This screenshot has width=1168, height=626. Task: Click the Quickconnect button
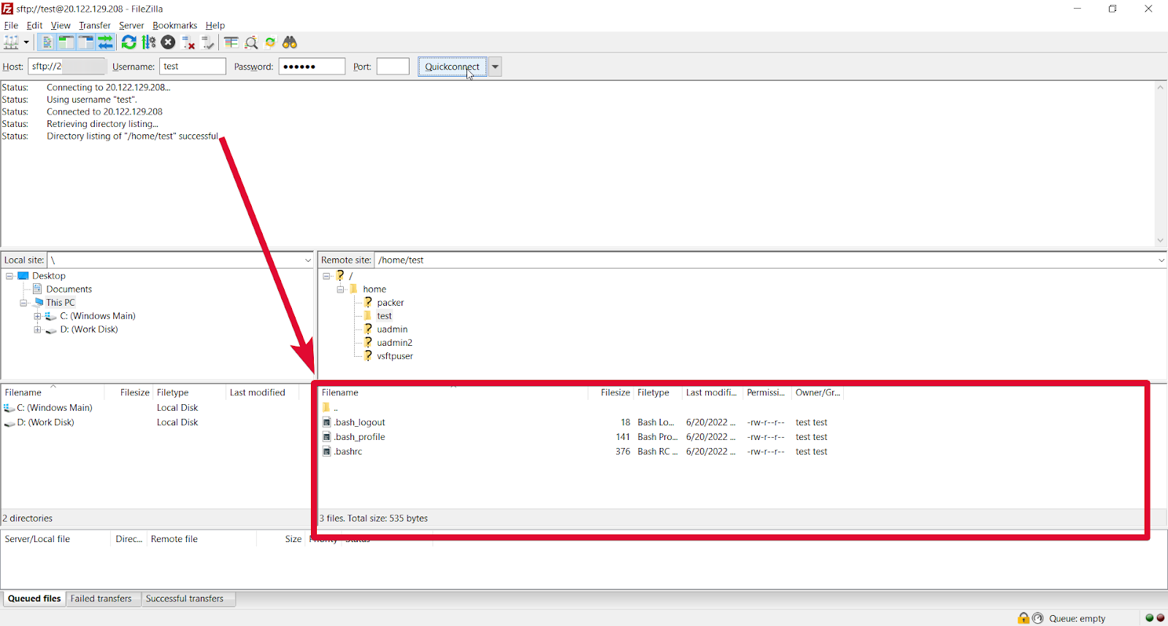click(452, 66)
